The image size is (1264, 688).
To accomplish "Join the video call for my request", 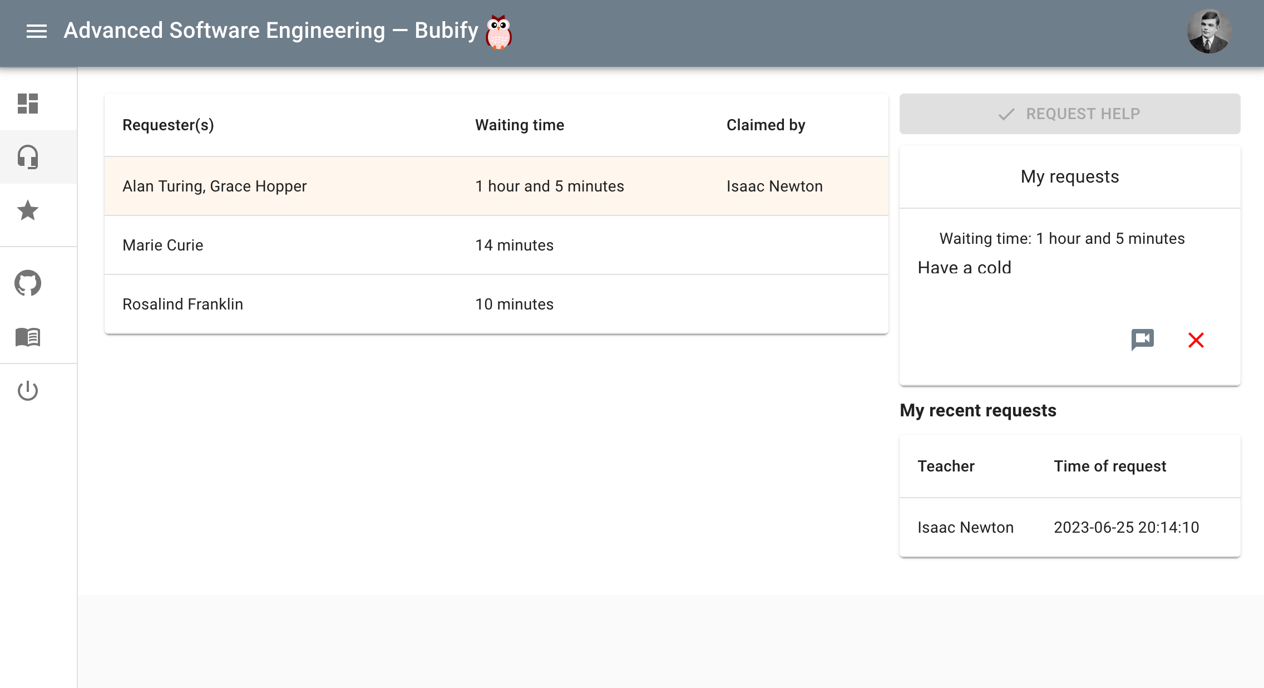I will pos(1142,339).
